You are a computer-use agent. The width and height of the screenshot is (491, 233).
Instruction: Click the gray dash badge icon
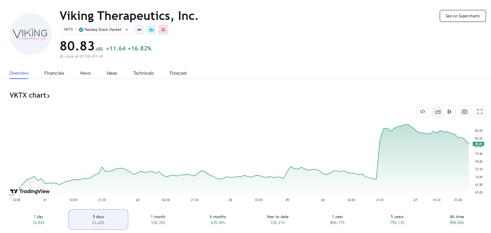point(139,30)
